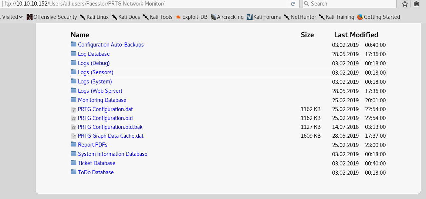Screen dimensions: 426x199
Task: Click into the Search input field
Action: (x=351, y=4)
